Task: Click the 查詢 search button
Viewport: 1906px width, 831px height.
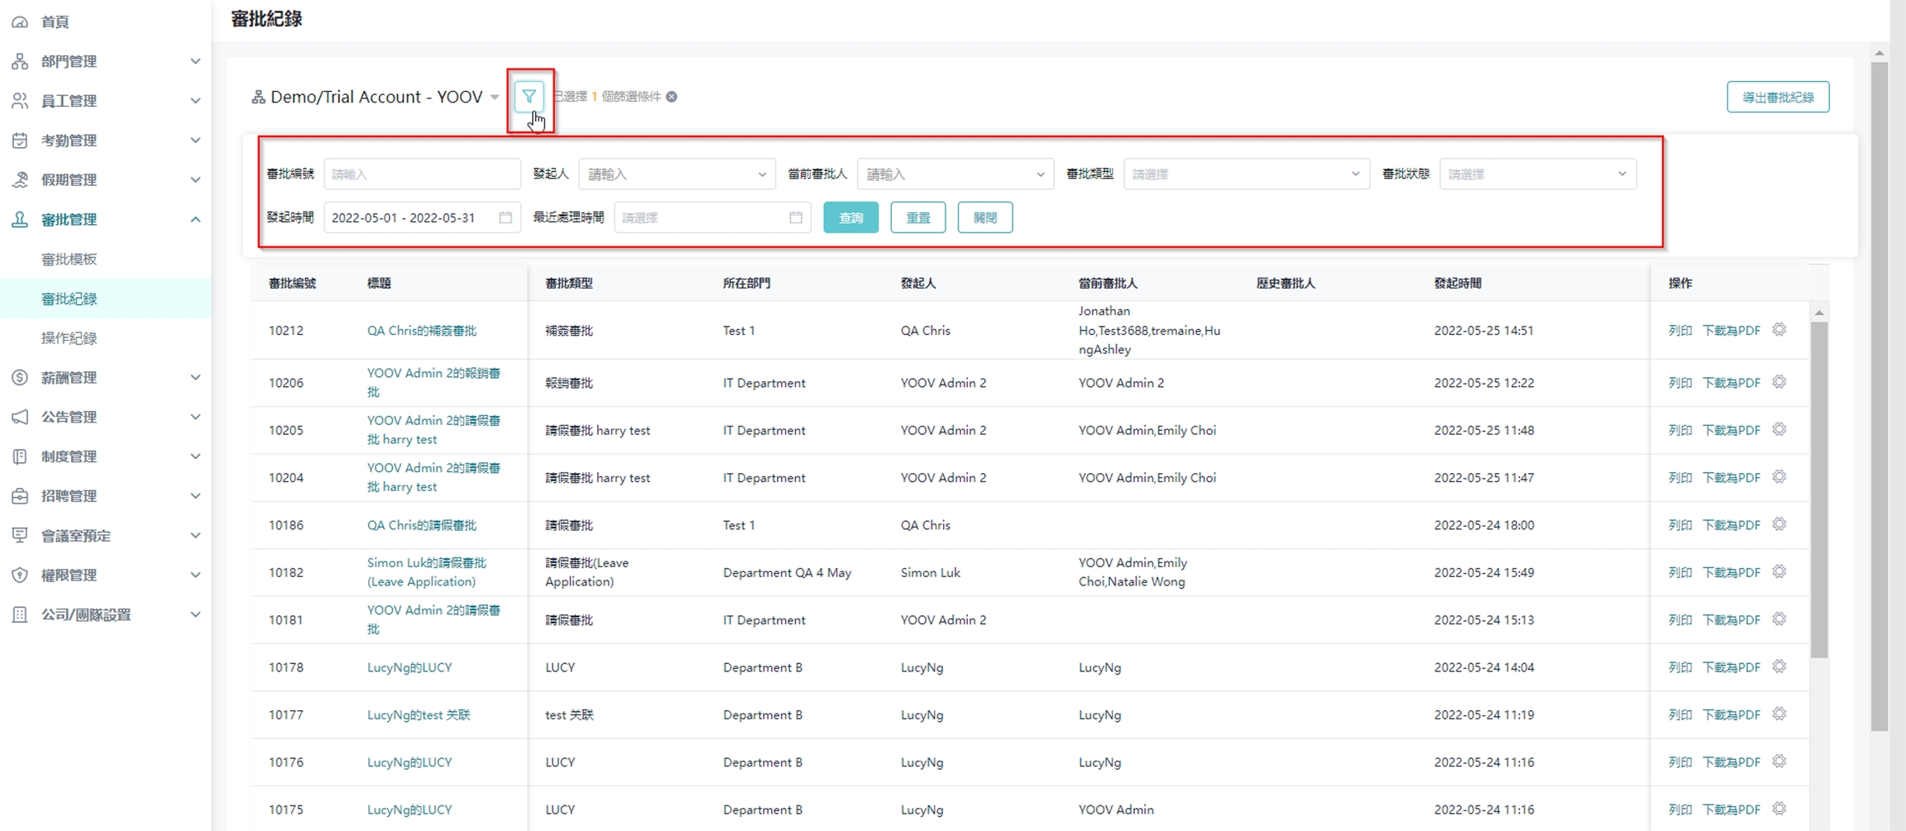Action: tap(850, 217)
